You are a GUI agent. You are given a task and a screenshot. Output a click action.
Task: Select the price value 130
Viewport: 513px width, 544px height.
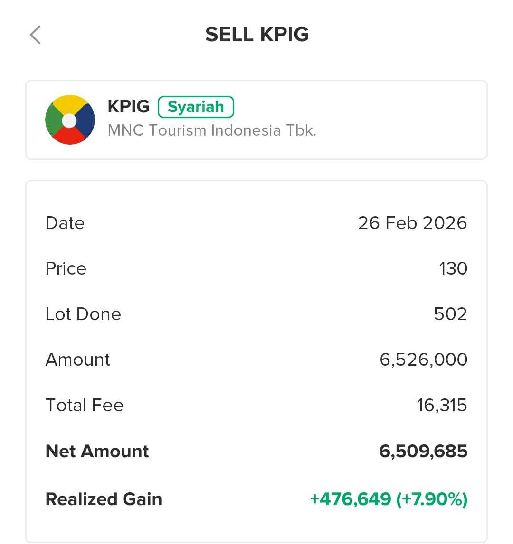pos(453,268)
